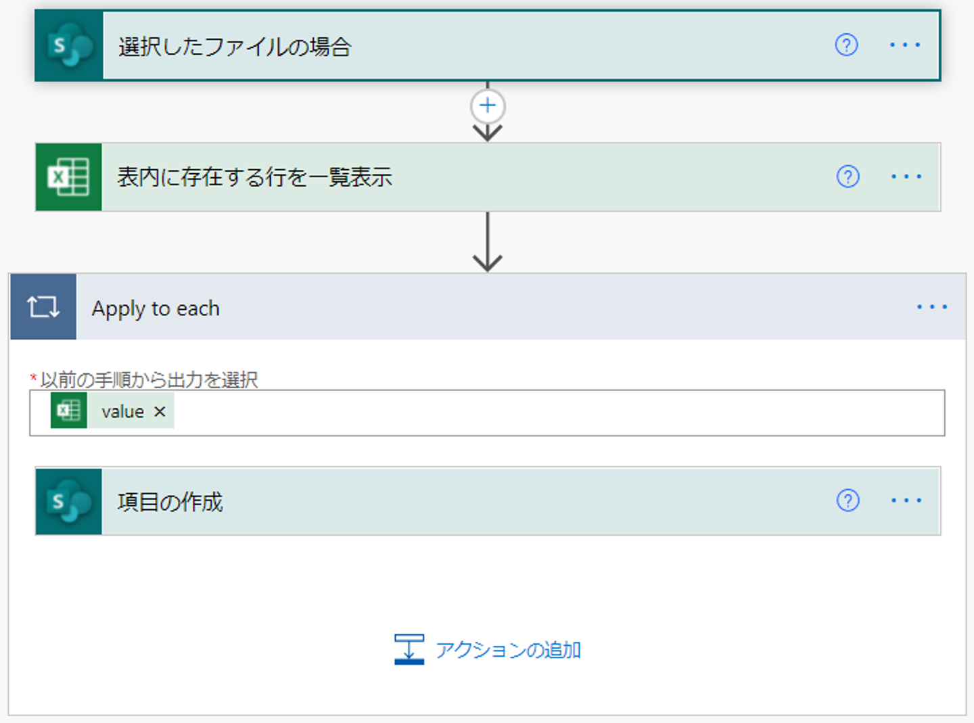Open help for 選択したファイルの場合

click(846, 45)
